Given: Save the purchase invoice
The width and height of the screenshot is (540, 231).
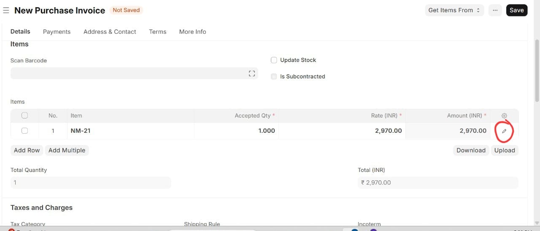Looking at the screenshot, I should pyautogui.click(x=516, y=10).
